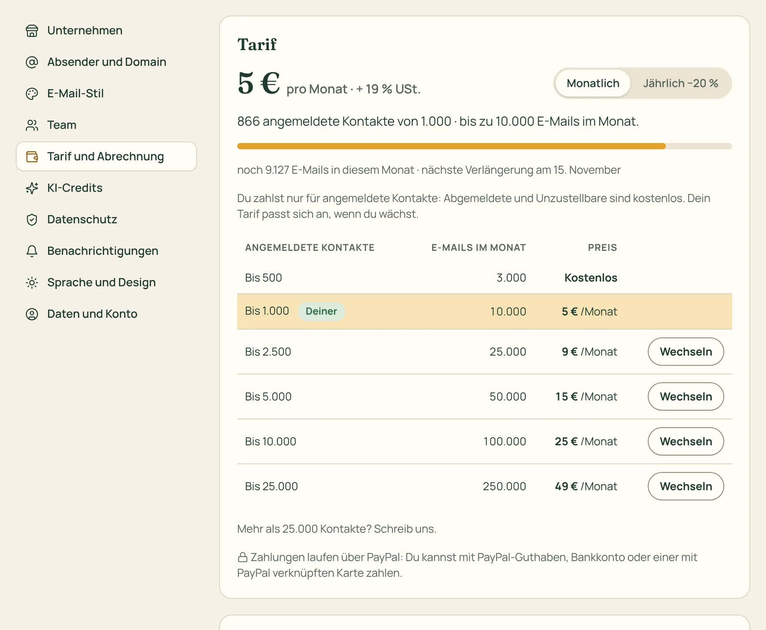This screenshot has height=630, width=766.
Task: Click Wechseln for the Bis 5.000 plan
Action: point(685,397)
